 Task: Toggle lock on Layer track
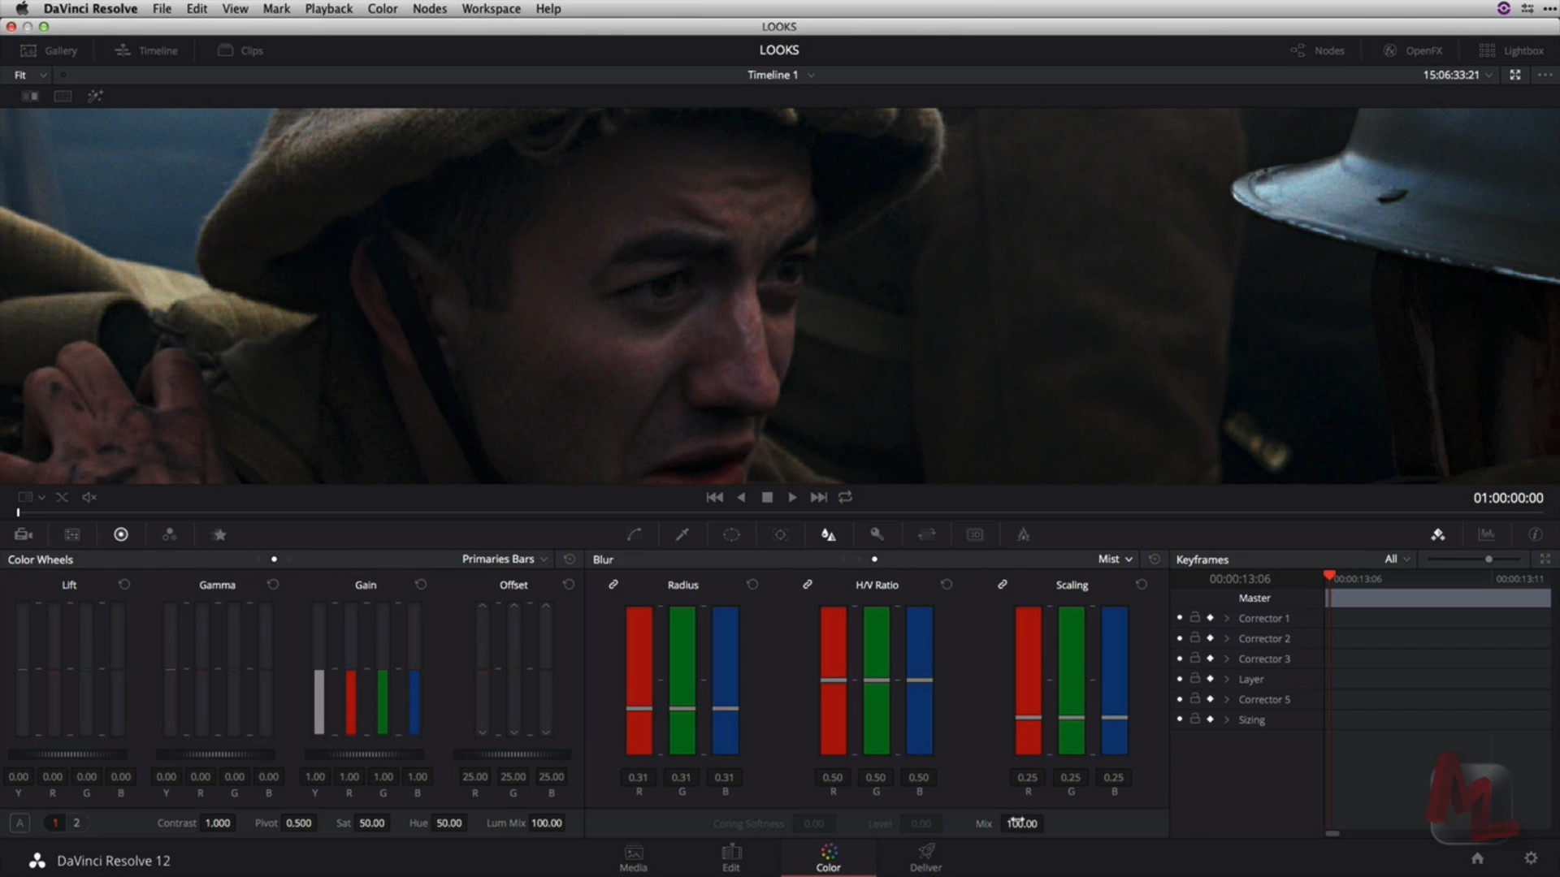click(1195, 679)
